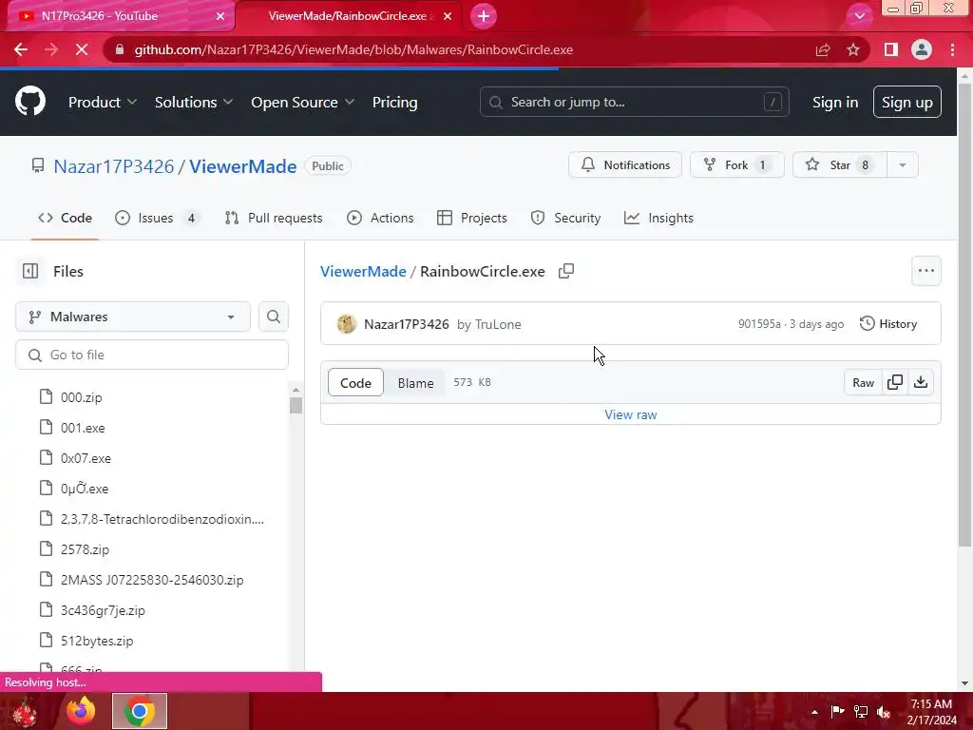Expand the Product menu

[103, 103]
